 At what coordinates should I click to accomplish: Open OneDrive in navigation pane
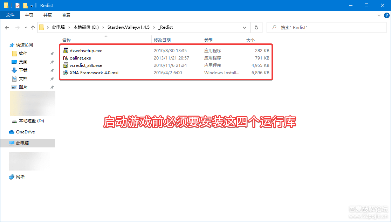click(x=26, y=132)
